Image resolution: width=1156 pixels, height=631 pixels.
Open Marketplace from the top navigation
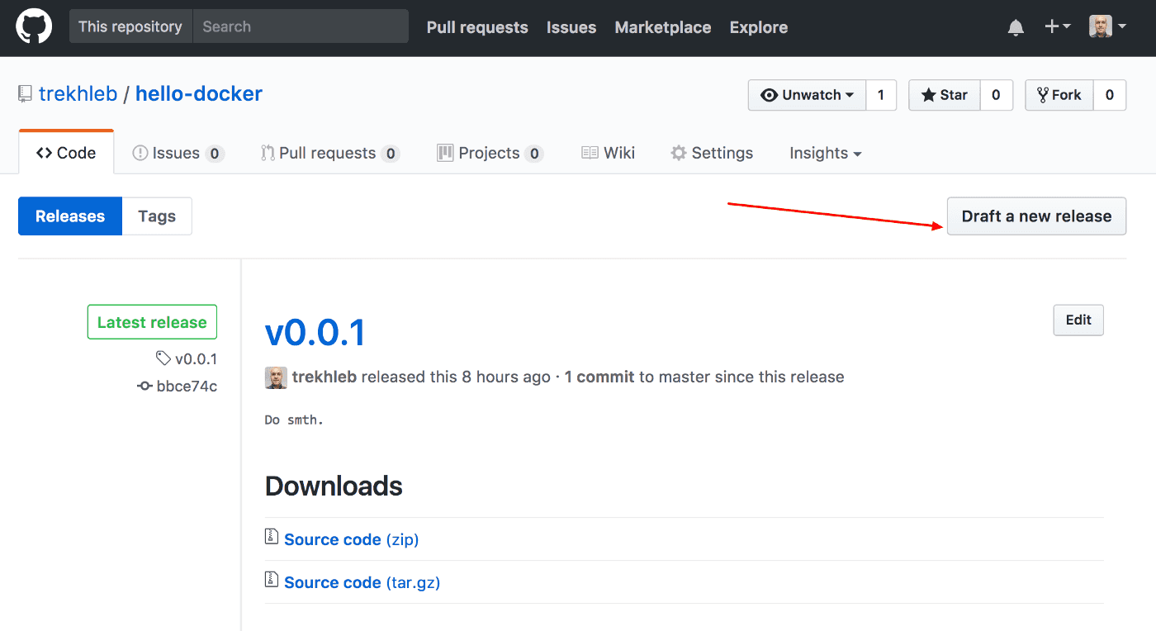[662, 26]
